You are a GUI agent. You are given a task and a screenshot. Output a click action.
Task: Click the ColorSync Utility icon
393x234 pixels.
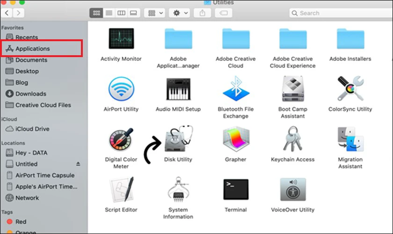click(350, 88)
